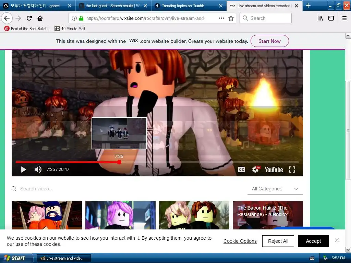Viewport: 351px width, 263px height.
Task: Close the goorm tab
Action: click(x=70, y=6)
